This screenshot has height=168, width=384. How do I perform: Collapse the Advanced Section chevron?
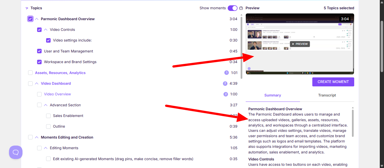pos(46,105)
